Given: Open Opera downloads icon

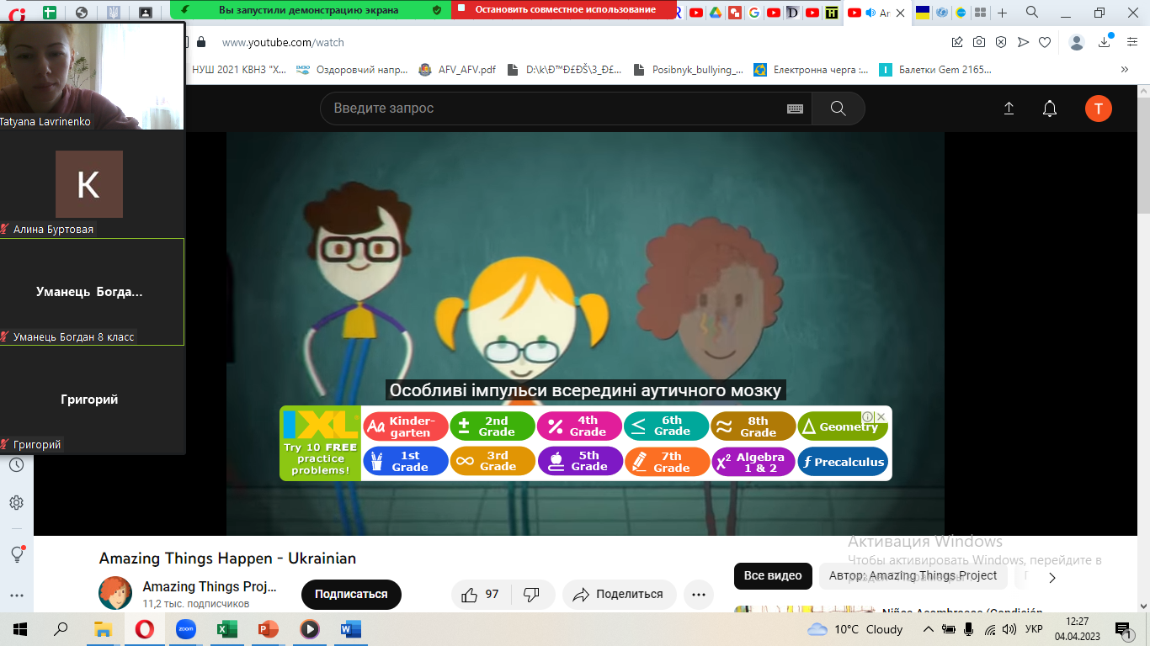Looking at the screenshot, I should coord(1105,42).
